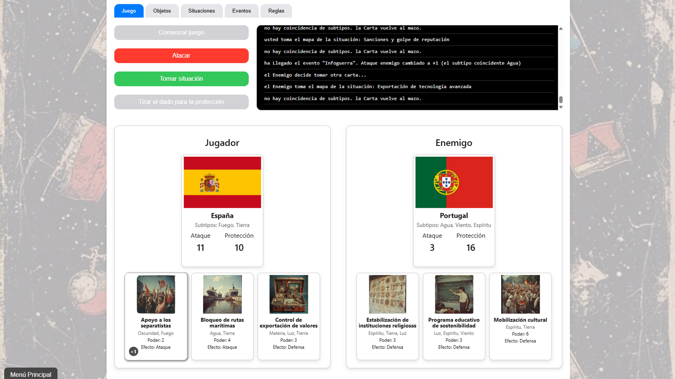Go to the Eventos tab

[x=242, y=11]
